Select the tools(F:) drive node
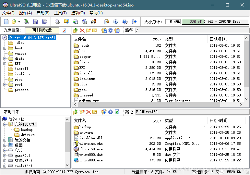The image size is (250, 175). point(23,166)
